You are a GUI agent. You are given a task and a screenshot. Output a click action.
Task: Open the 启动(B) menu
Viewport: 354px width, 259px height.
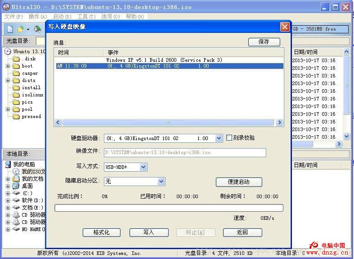[62, 17]
